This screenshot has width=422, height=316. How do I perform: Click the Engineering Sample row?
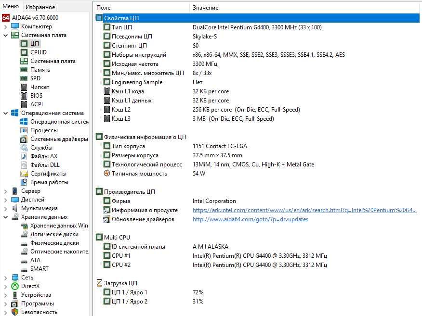(x=257, y=82)
